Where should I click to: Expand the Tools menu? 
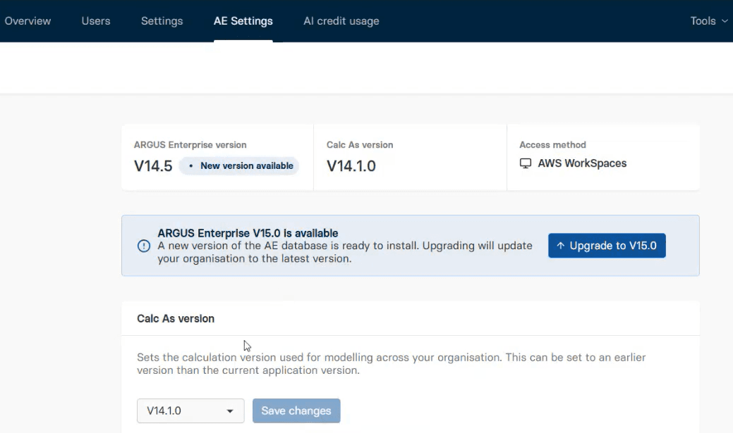click(x=709, y=21)
